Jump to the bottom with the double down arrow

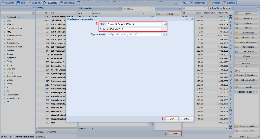[230, 127]
